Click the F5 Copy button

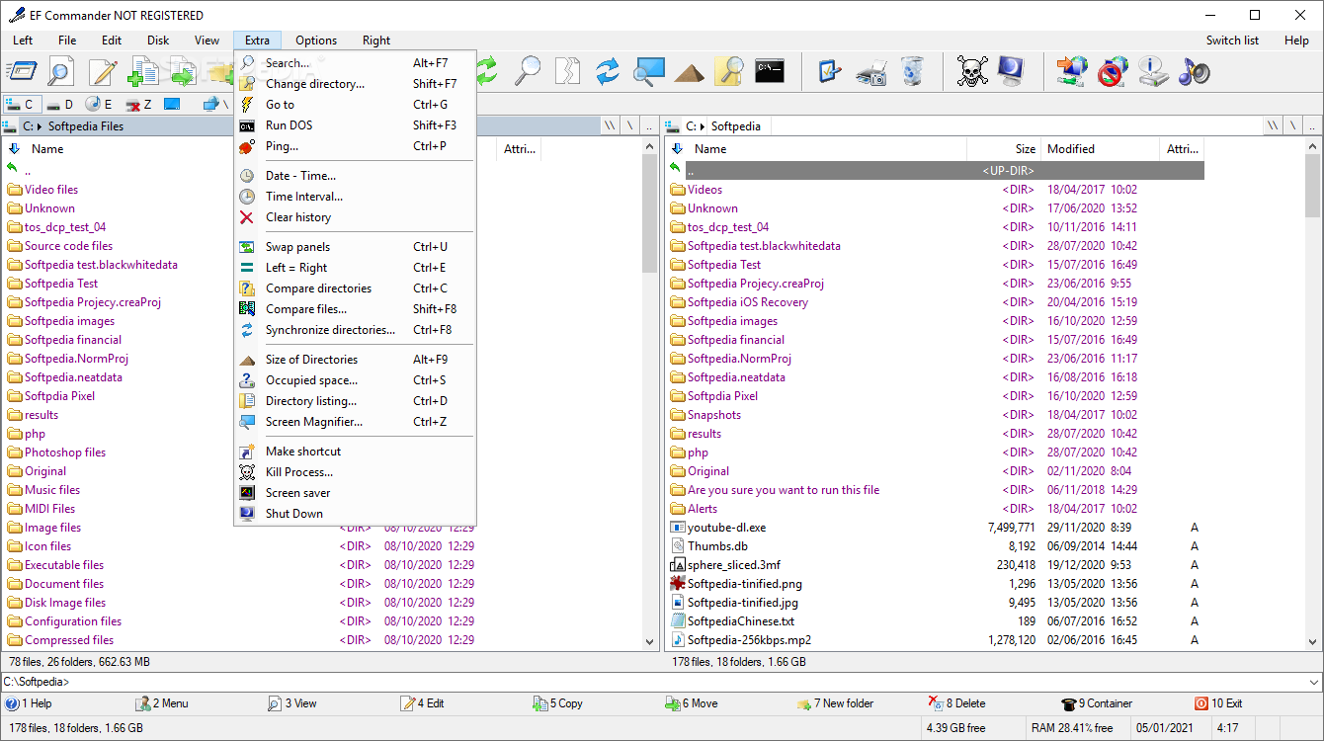pyautogui.click(x=558, y=703)
